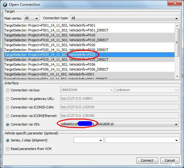The height and width of the screenshot is (168, 184).
Task: Select Connection via ICOM/Ethernet radio button
Action: coord(8,116)
